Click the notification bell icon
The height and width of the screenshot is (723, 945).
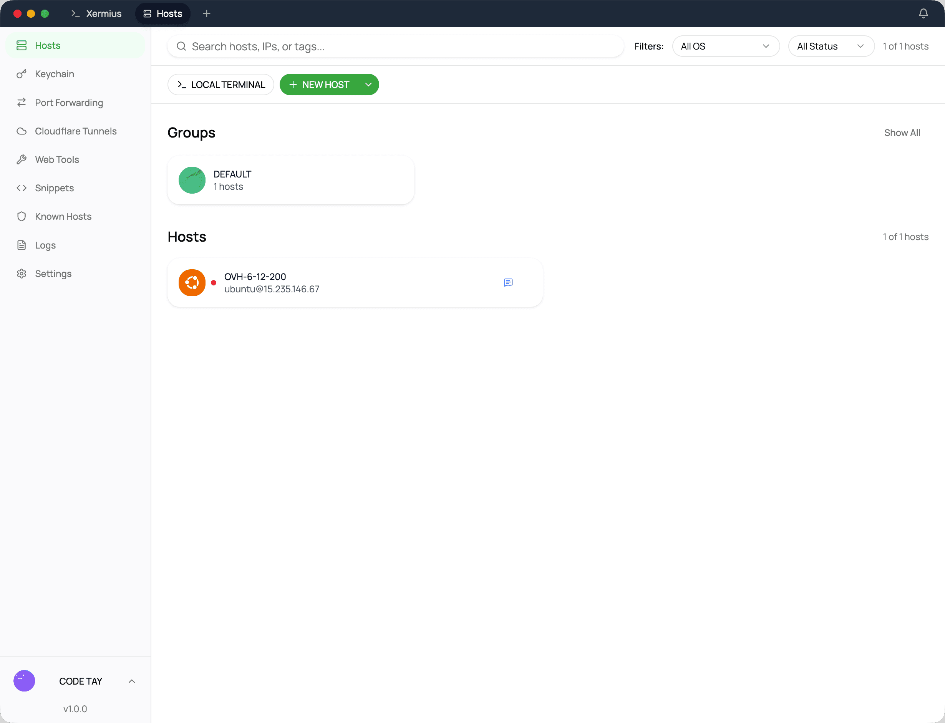923,13
